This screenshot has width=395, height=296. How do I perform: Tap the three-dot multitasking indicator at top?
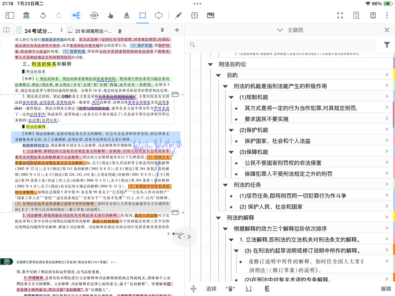[x=198, y=4]
